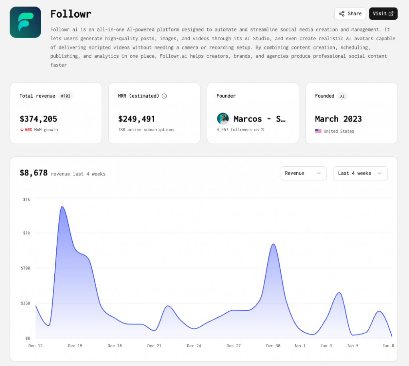Click the AI category badge beside Founded
The height and width of the screenshot is (366, 409).
pyautogui.click(x=342, y=96)
